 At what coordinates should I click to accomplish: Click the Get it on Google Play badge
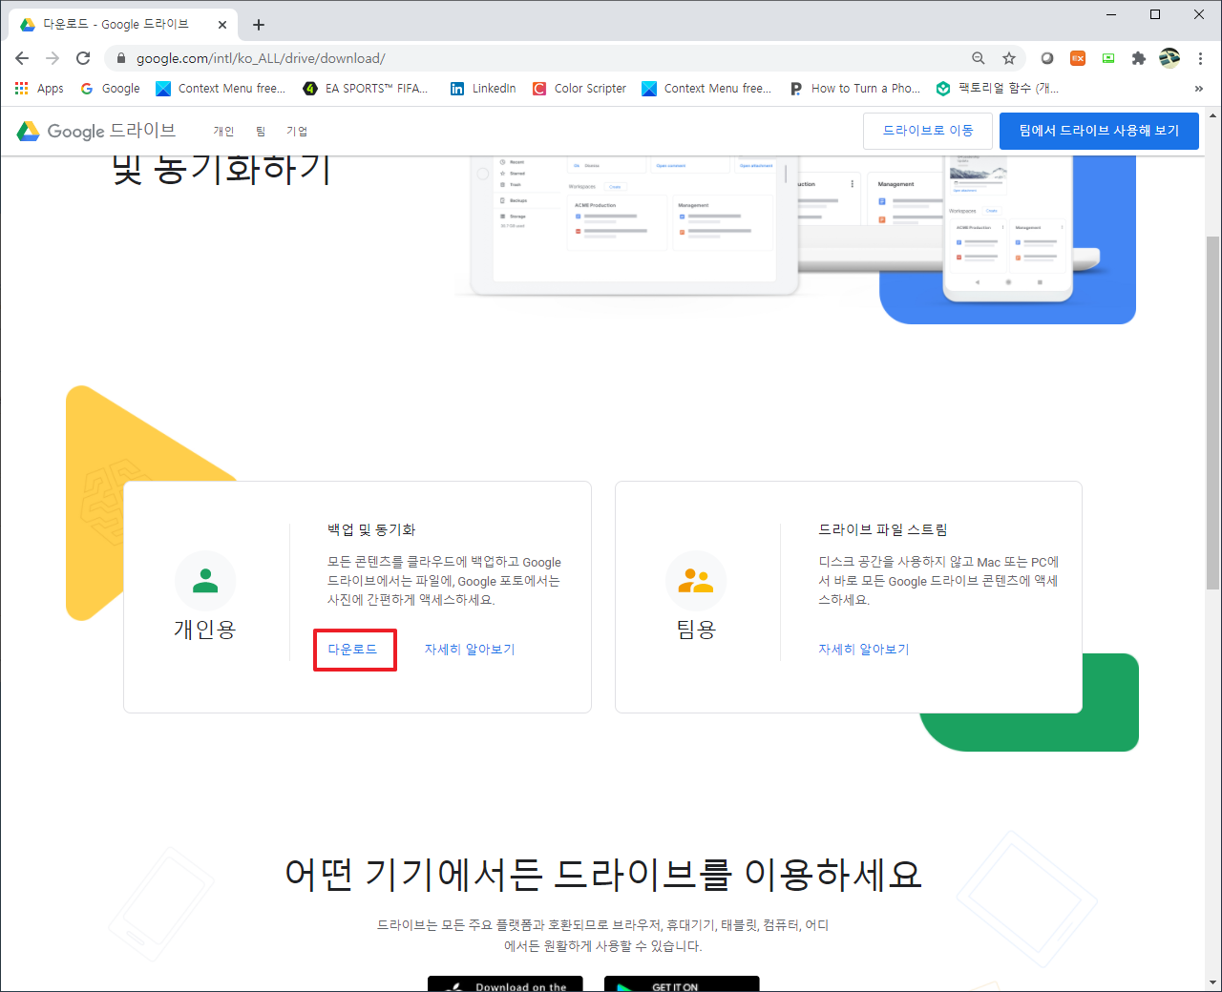[682, 984]
